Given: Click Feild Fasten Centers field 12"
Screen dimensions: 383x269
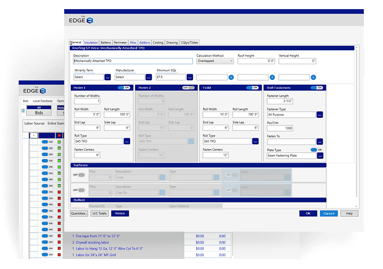Looking at the screenshot, I should pyautogui.click(x=216, y=155).
